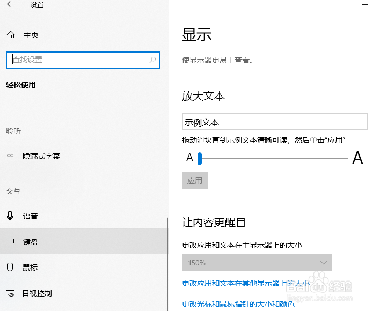Click the large A at slider end
Image resolution: width=373 pixels, height=311 pixels.
pos(357,158)
